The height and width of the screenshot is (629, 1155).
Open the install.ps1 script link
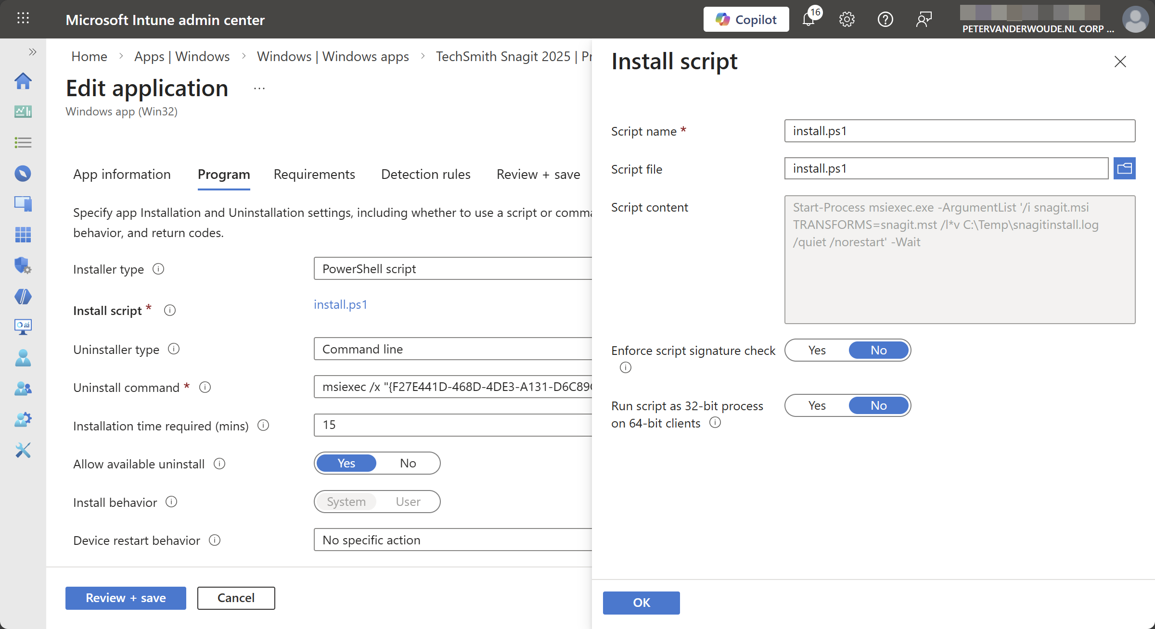click(340, 304)
